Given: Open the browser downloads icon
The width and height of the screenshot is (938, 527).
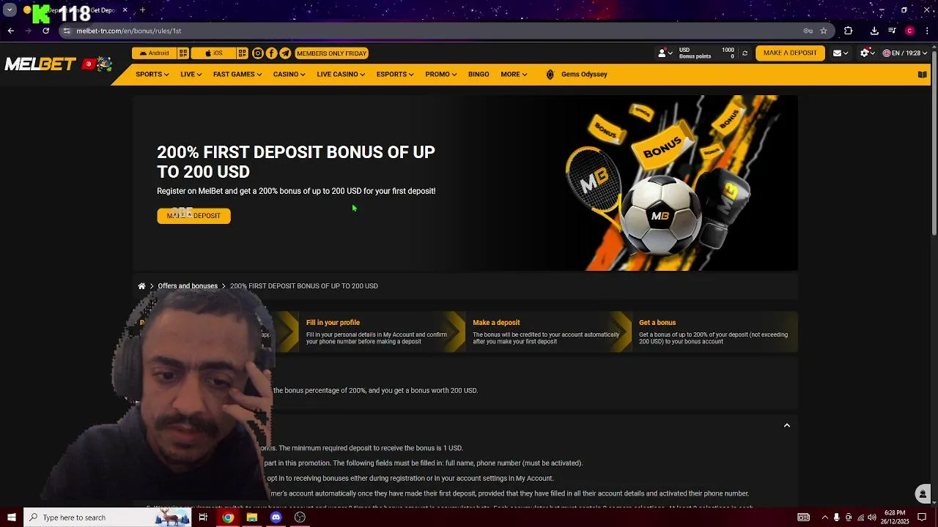Looking at the screenshot, I should (x=874, y=31).
